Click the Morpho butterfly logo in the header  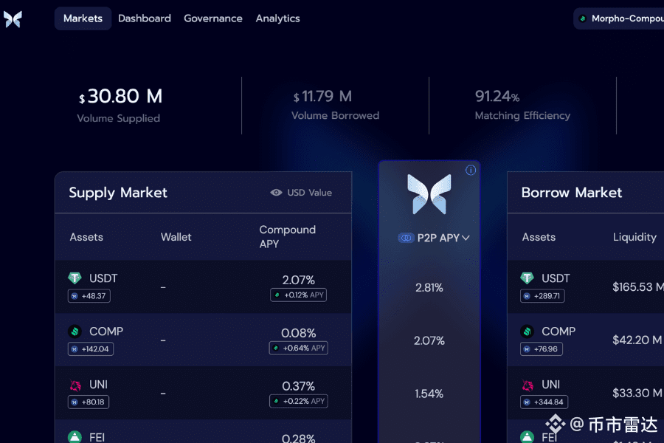click(13, 19)
